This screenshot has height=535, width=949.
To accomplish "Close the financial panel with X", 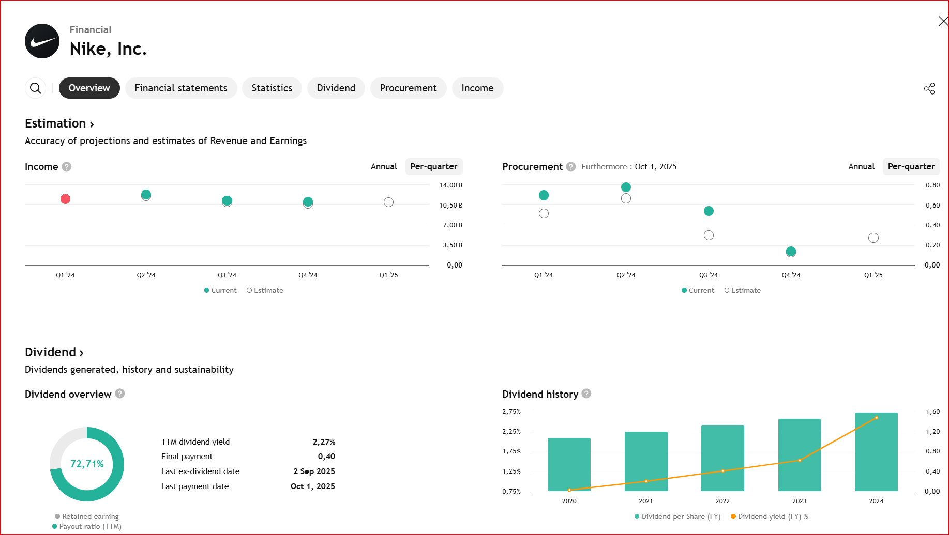I will coord(943,21).
